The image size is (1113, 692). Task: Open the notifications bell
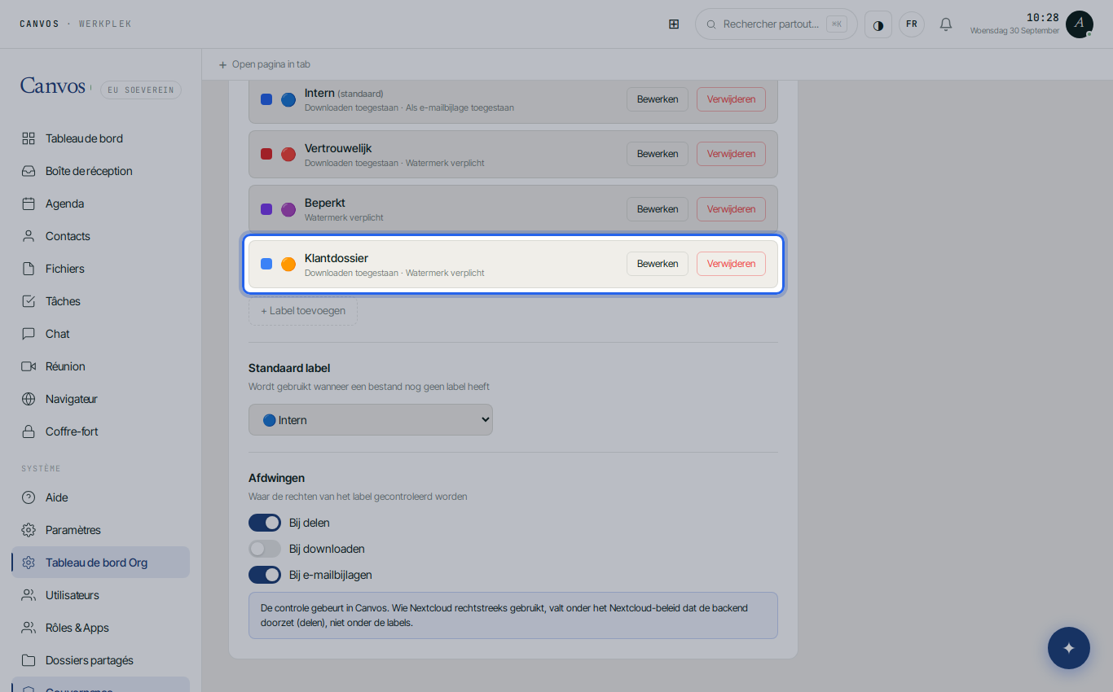coord(946,24)
